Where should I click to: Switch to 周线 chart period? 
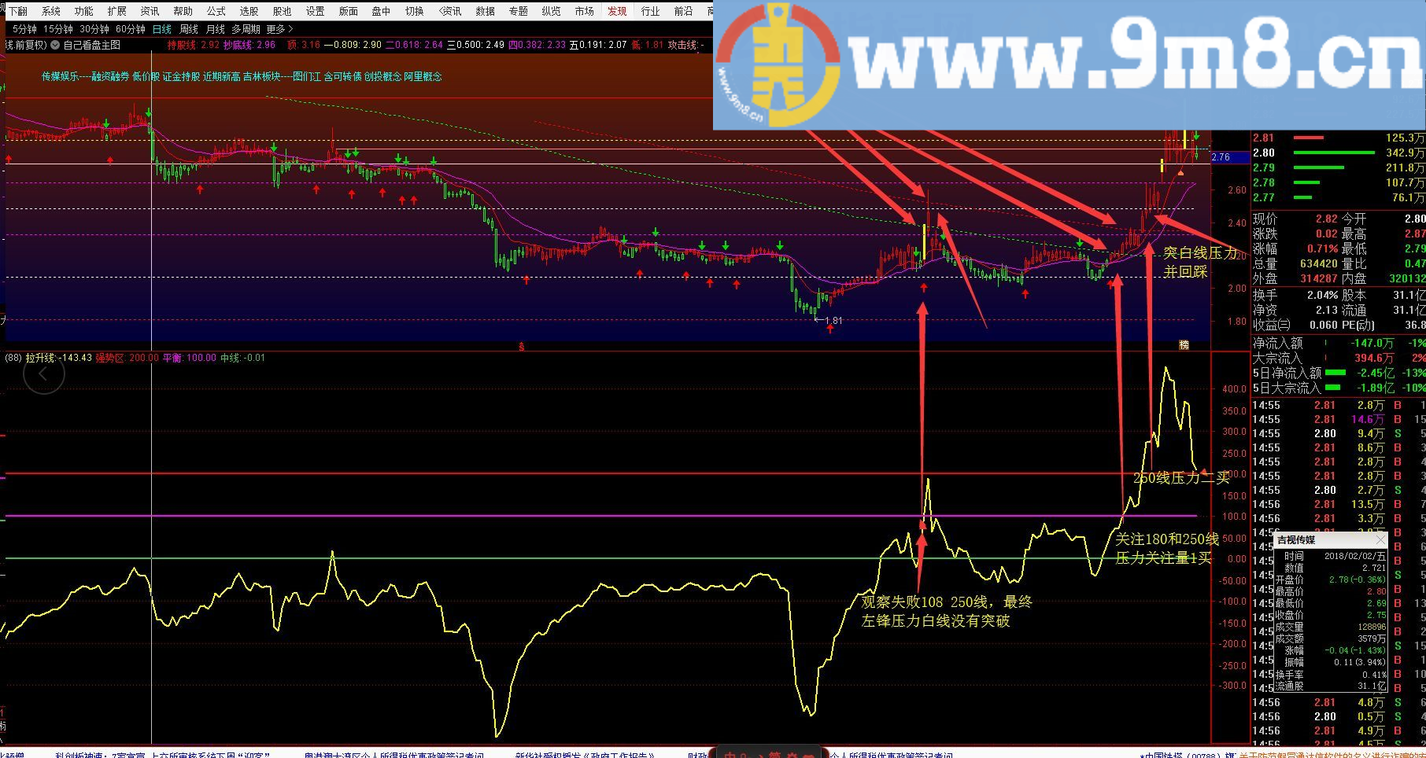(x=189, y=29)
